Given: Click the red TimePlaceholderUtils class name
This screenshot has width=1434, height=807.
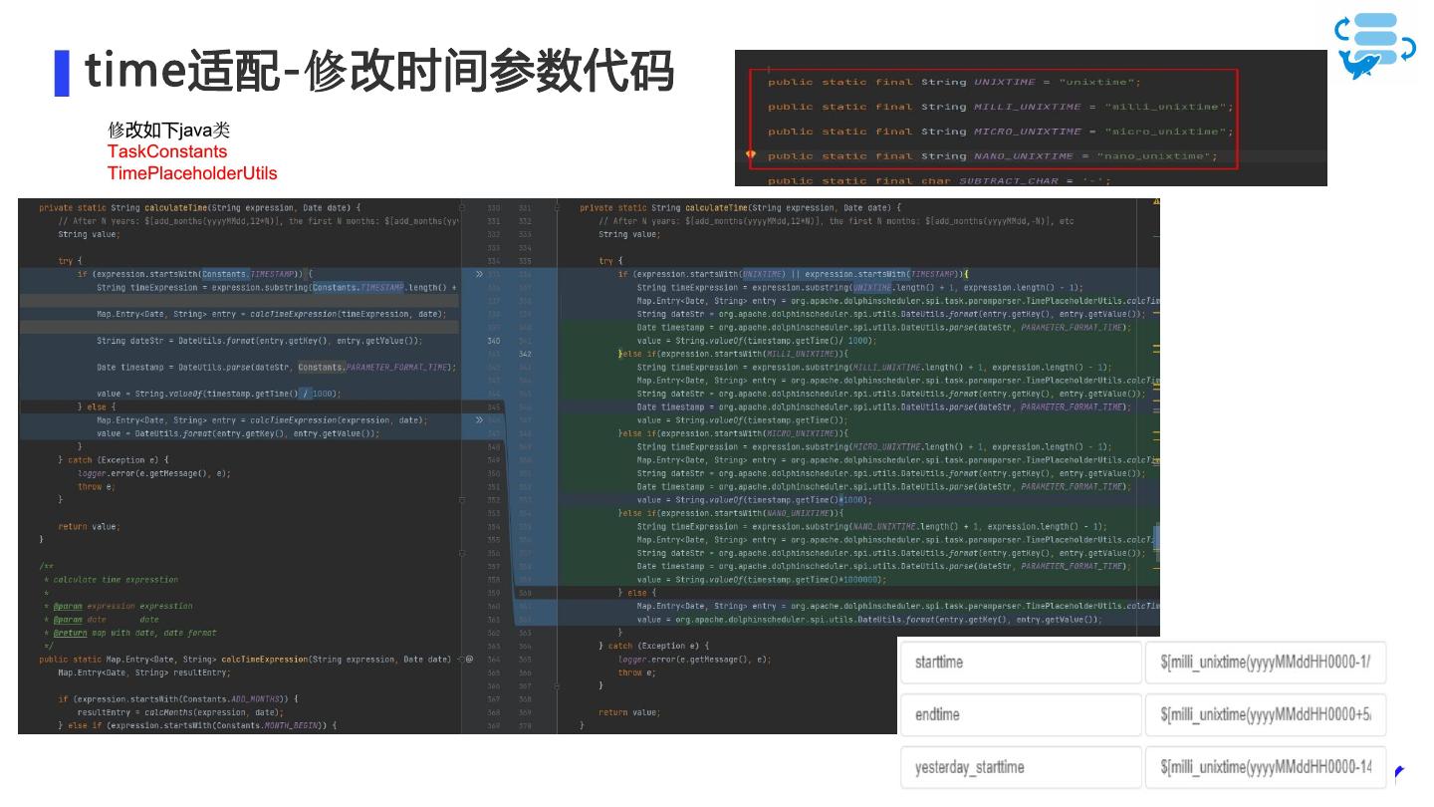Looking at the screenshot, I should pyautogui.click(x=192, y=173).
